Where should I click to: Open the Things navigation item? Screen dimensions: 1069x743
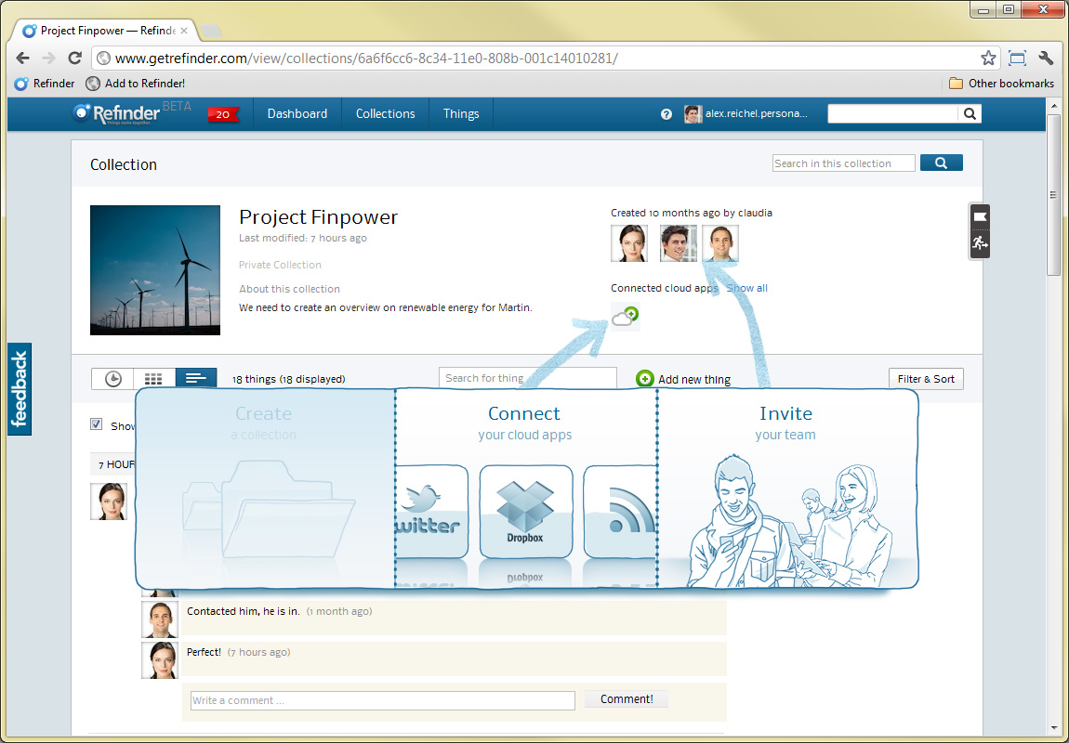pyautogui.click(x=461, y=114)
